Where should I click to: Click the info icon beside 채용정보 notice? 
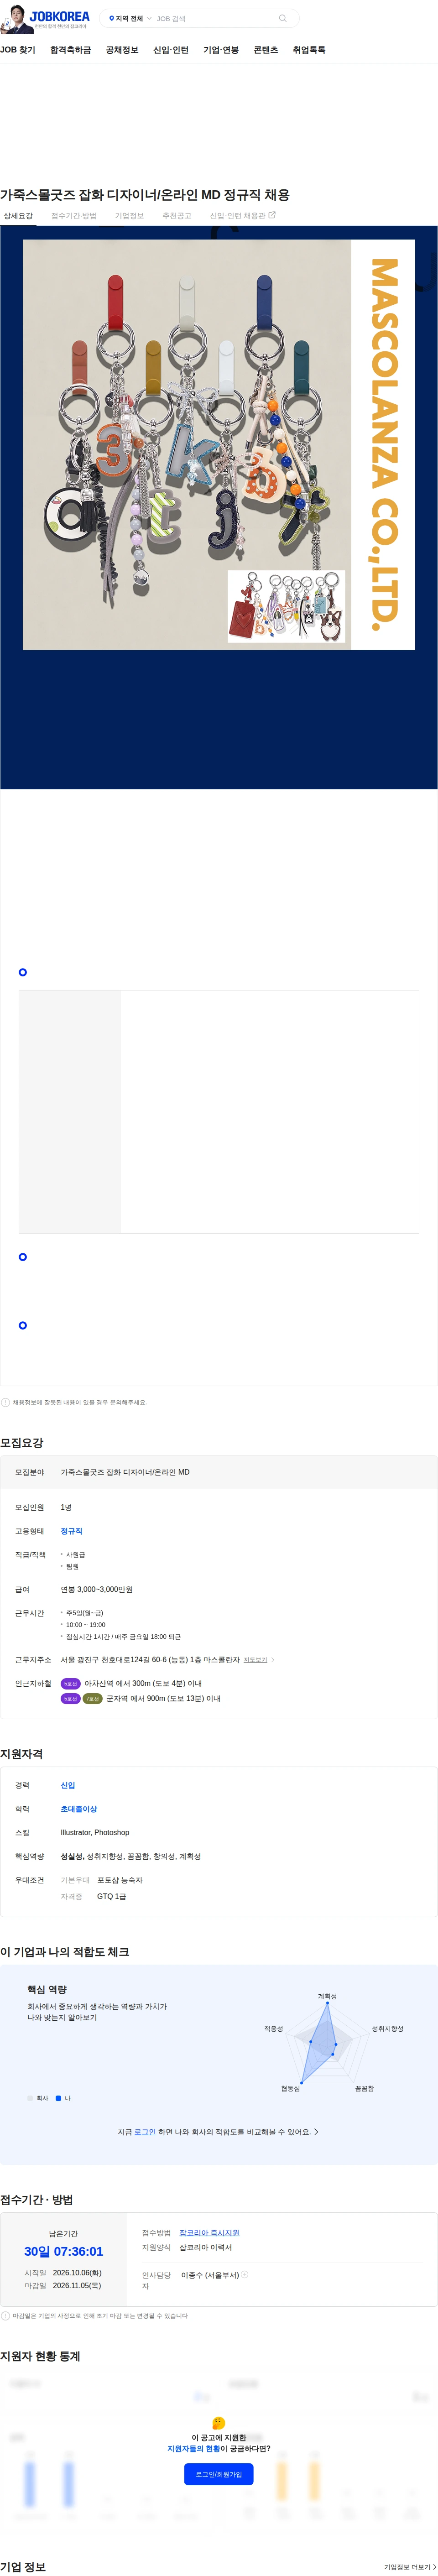point(6,1402)
